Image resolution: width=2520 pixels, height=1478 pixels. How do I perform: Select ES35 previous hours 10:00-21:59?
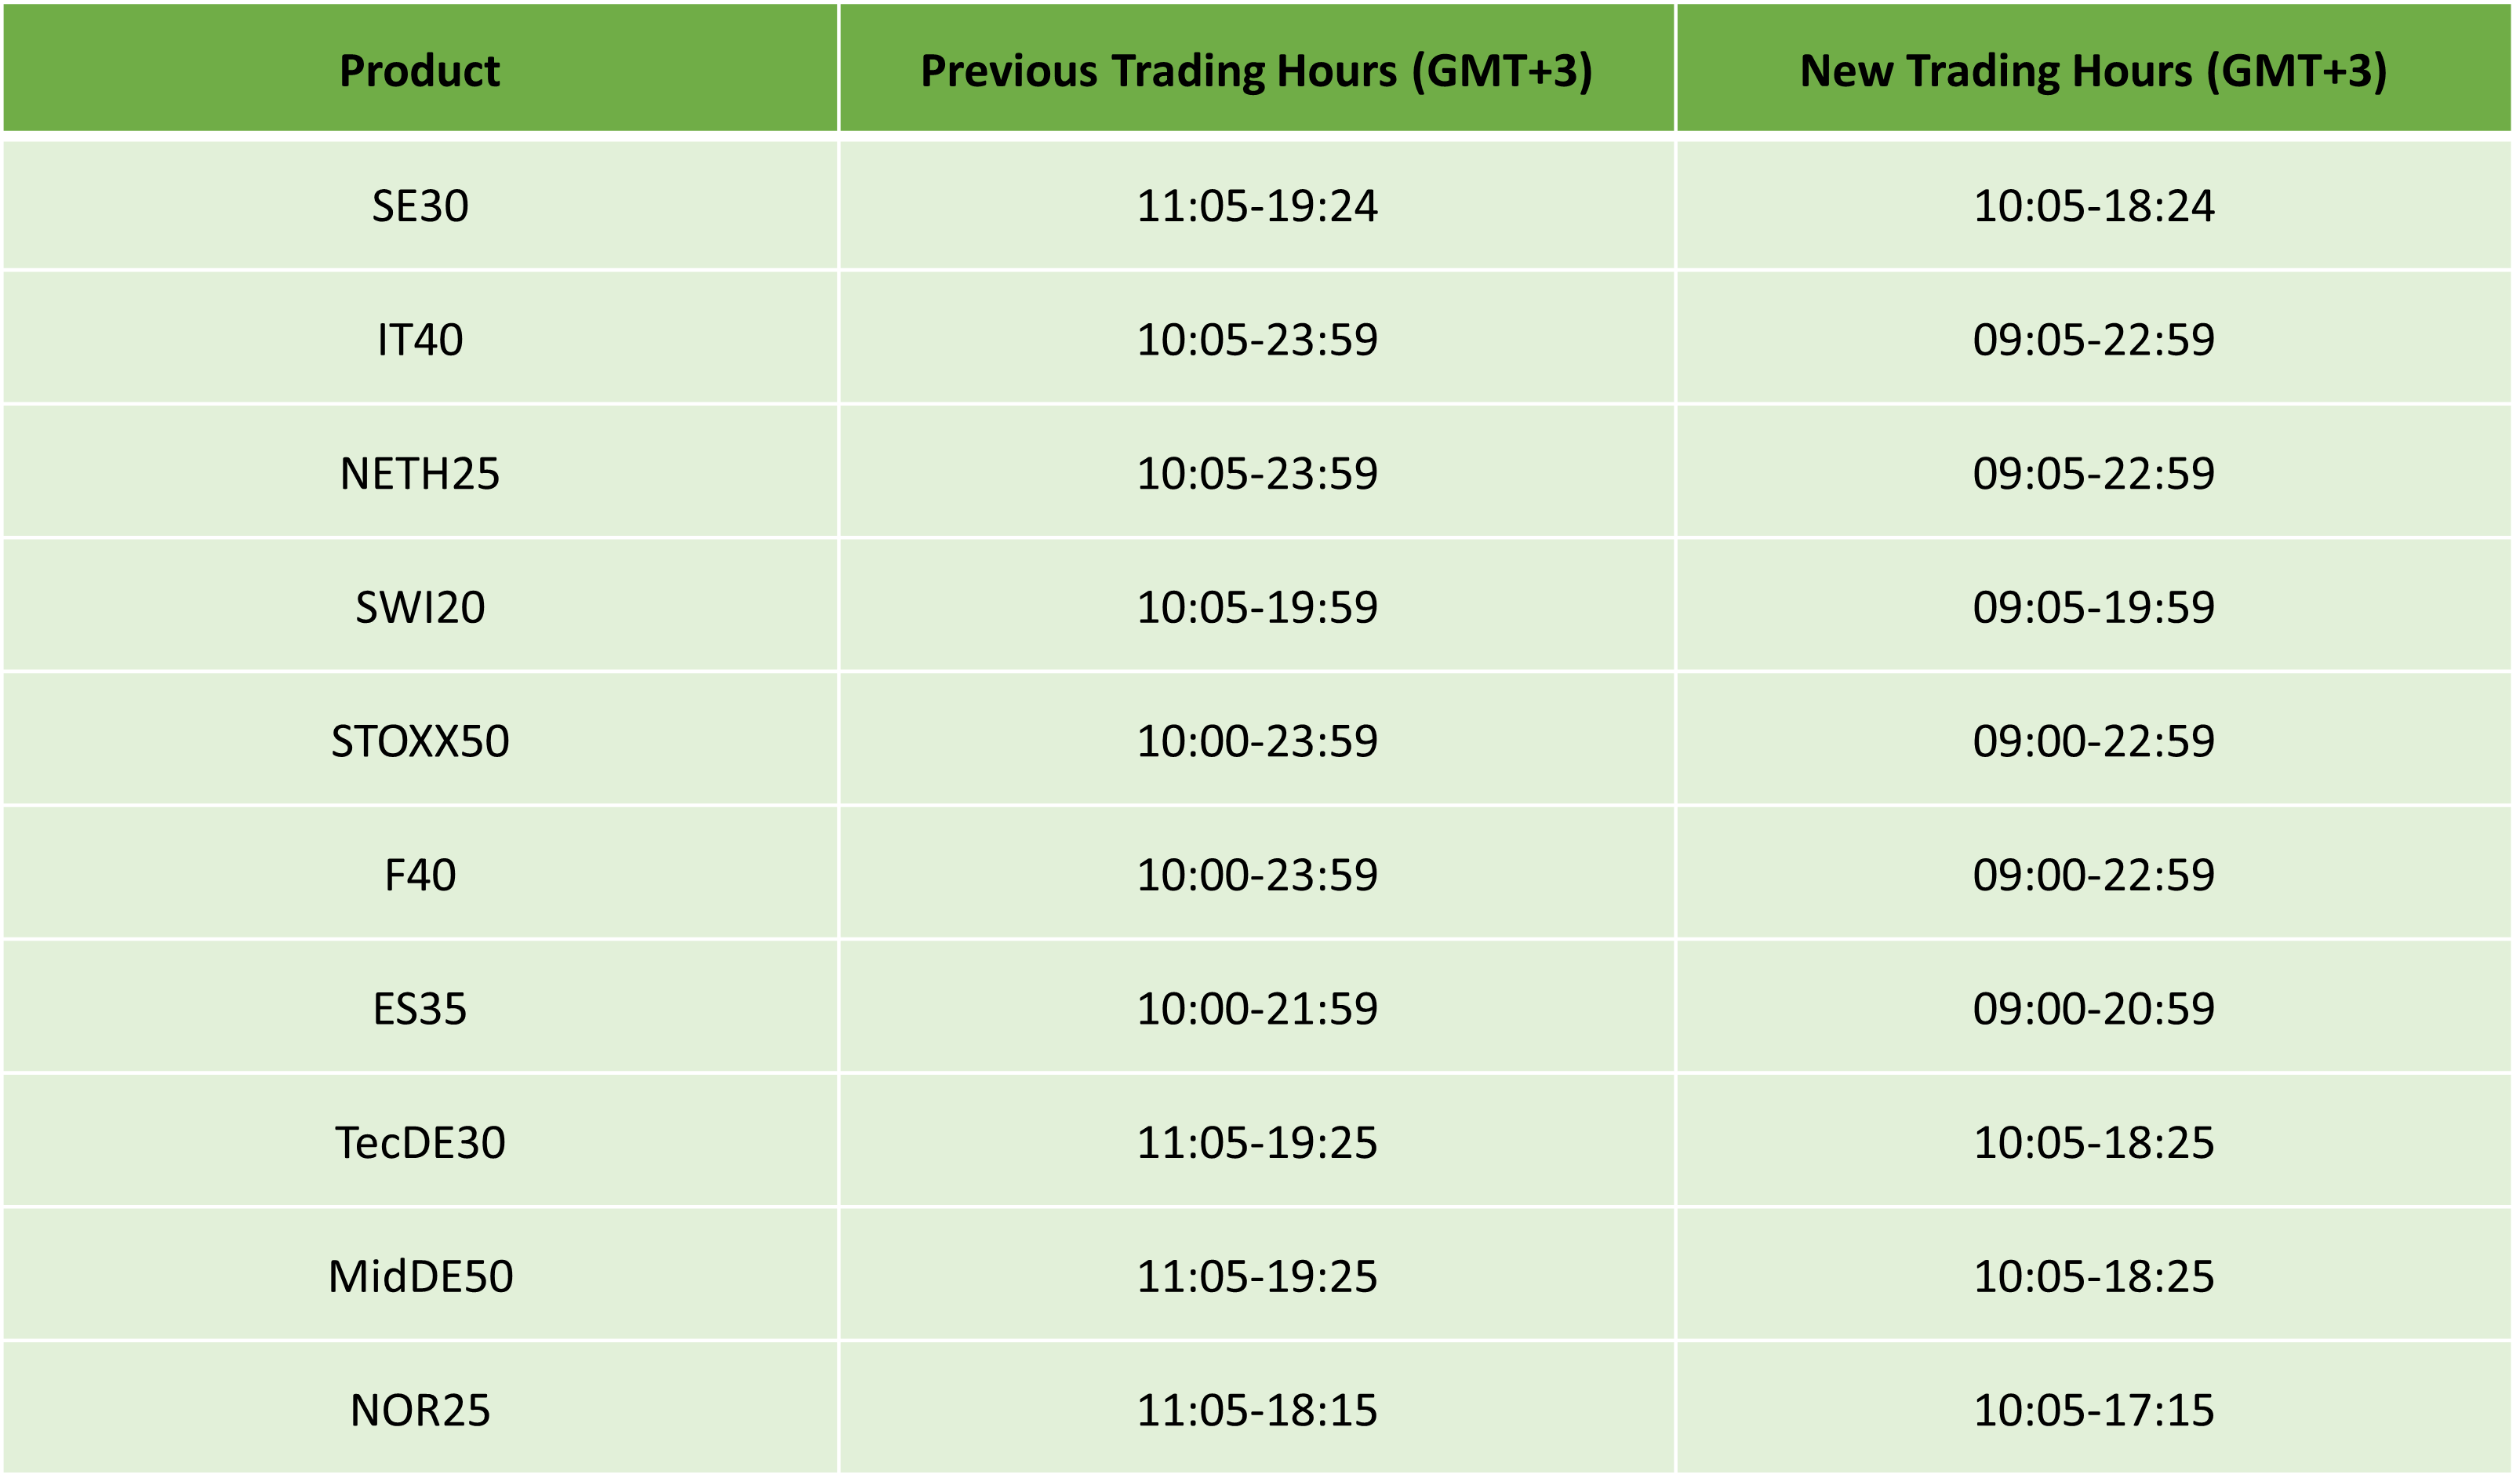(x=1257, y=1009)
